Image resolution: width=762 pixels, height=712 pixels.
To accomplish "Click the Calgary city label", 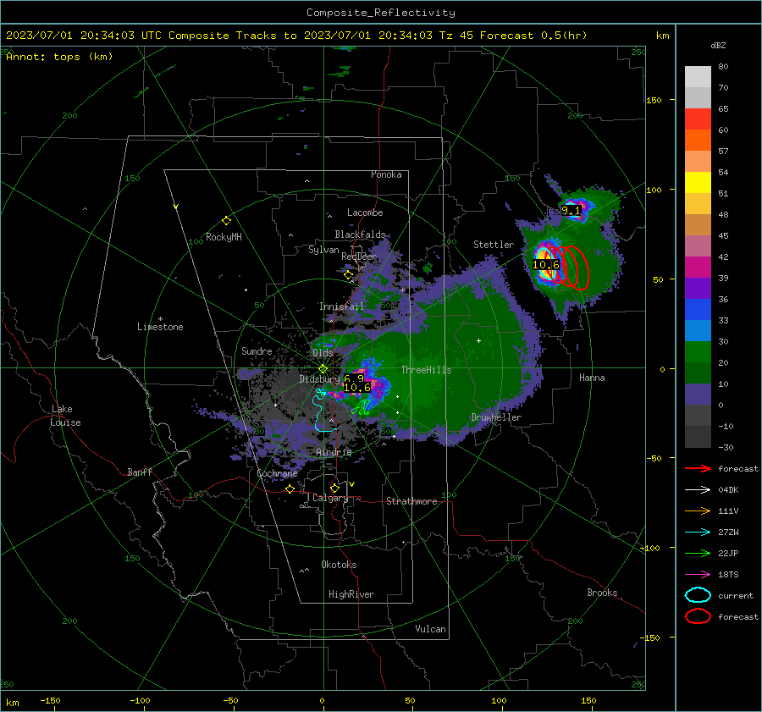I will pos(330,498).
